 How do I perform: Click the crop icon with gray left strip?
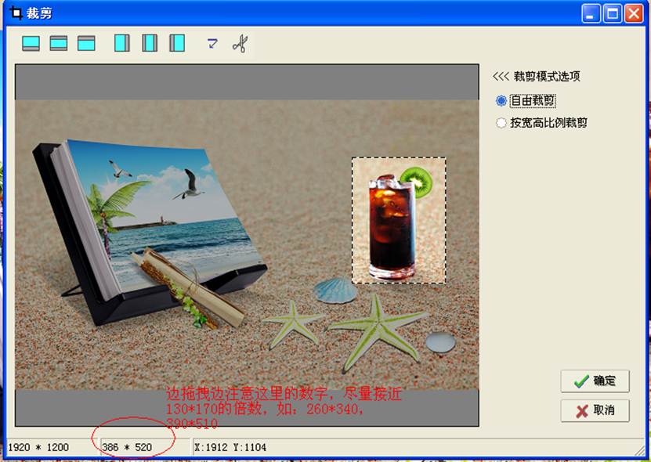pos(178,43)
